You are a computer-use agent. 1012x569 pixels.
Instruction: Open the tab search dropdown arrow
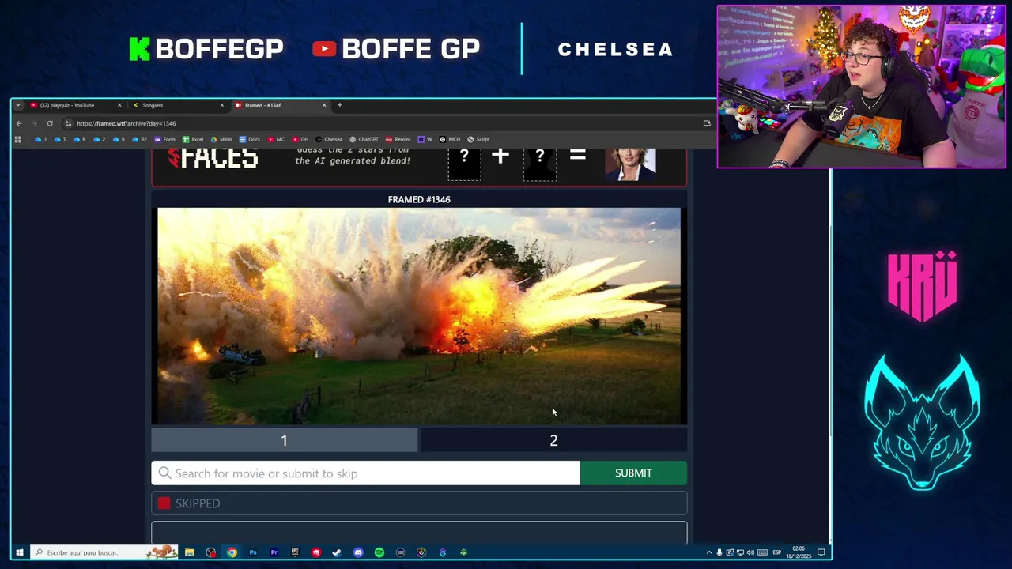[17, 105]
